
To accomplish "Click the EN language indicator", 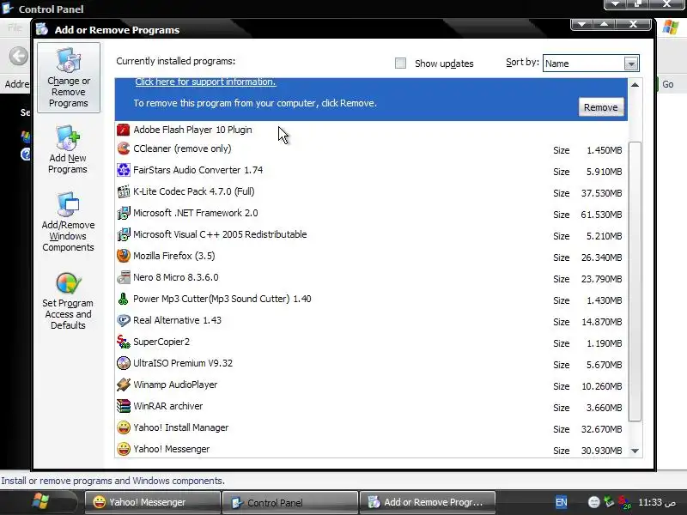I will (x=561, y=502).
